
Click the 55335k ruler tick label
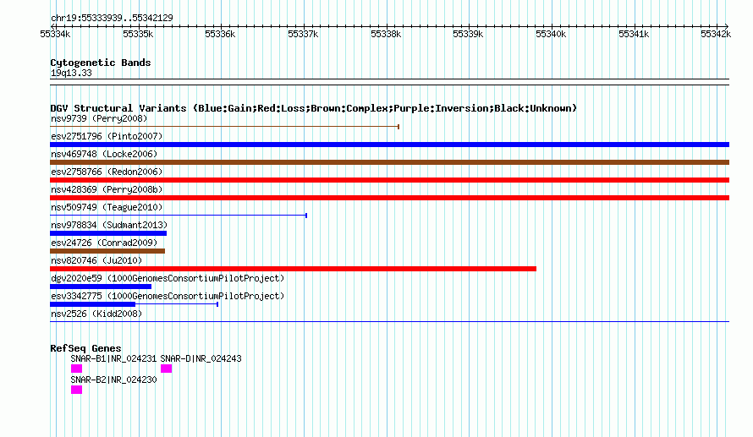(138, 34)
